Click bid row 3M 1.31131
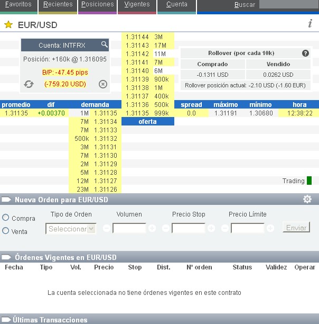Screen dimensions: 319x324 coord(95,147)
